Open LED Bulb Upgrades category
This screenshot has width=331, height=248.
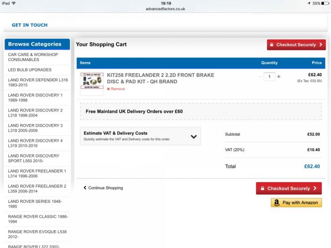coord(37,70)
